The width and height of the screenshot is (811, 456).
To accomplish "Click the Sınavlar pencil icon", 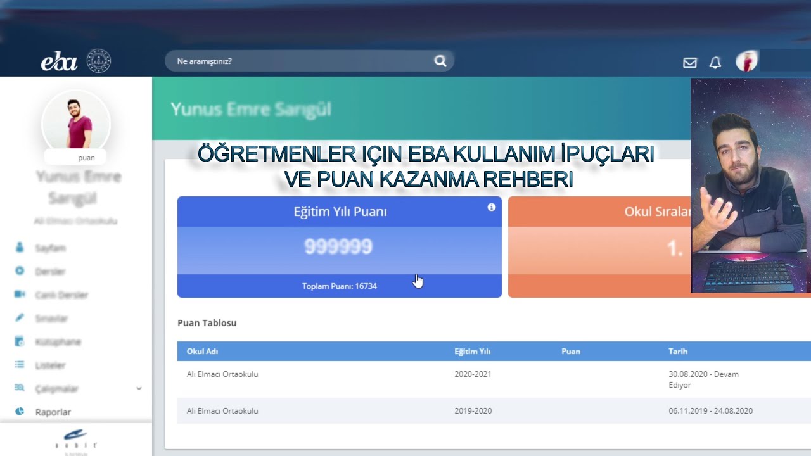I will click(x=20, y=318).
